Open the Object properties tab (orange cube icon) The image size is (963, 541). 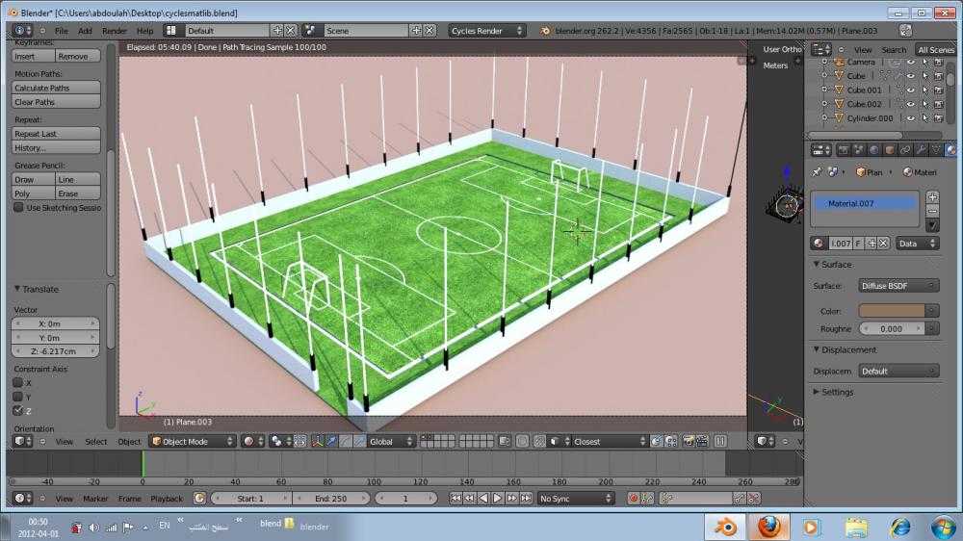[889, 150]
